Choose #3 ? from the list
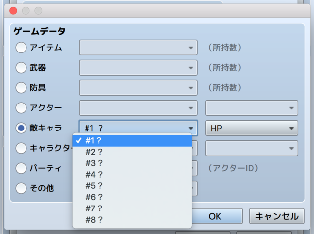Image resolution: width=314 pixels, height=234 pixels. (x=132, y=163)
